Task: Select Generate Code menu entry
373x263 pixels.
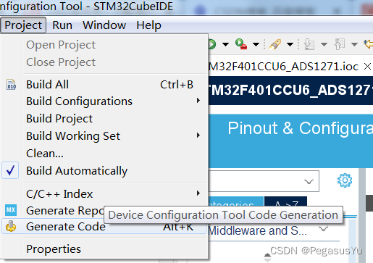Action: pos(104,226)
